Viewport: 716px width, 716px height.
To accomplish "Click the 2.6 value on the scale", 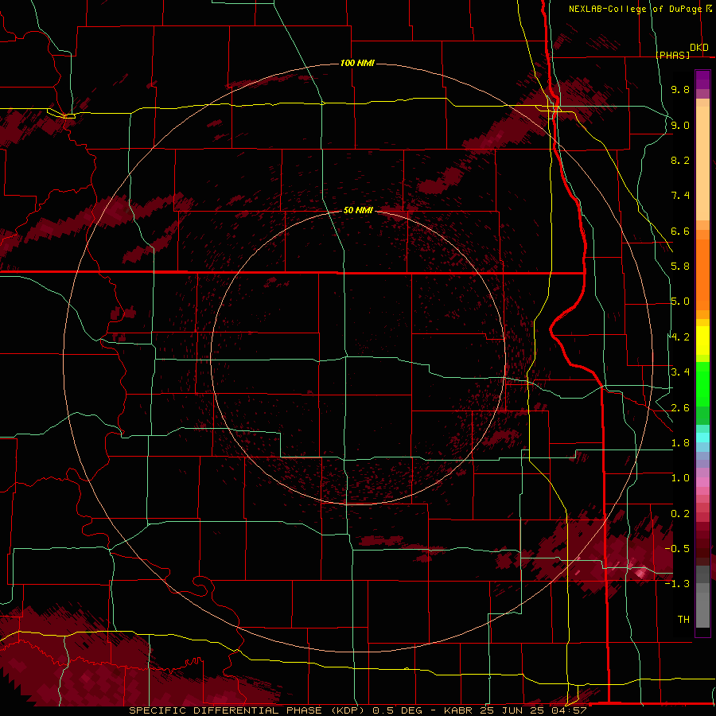I will (x=680, y=408).
